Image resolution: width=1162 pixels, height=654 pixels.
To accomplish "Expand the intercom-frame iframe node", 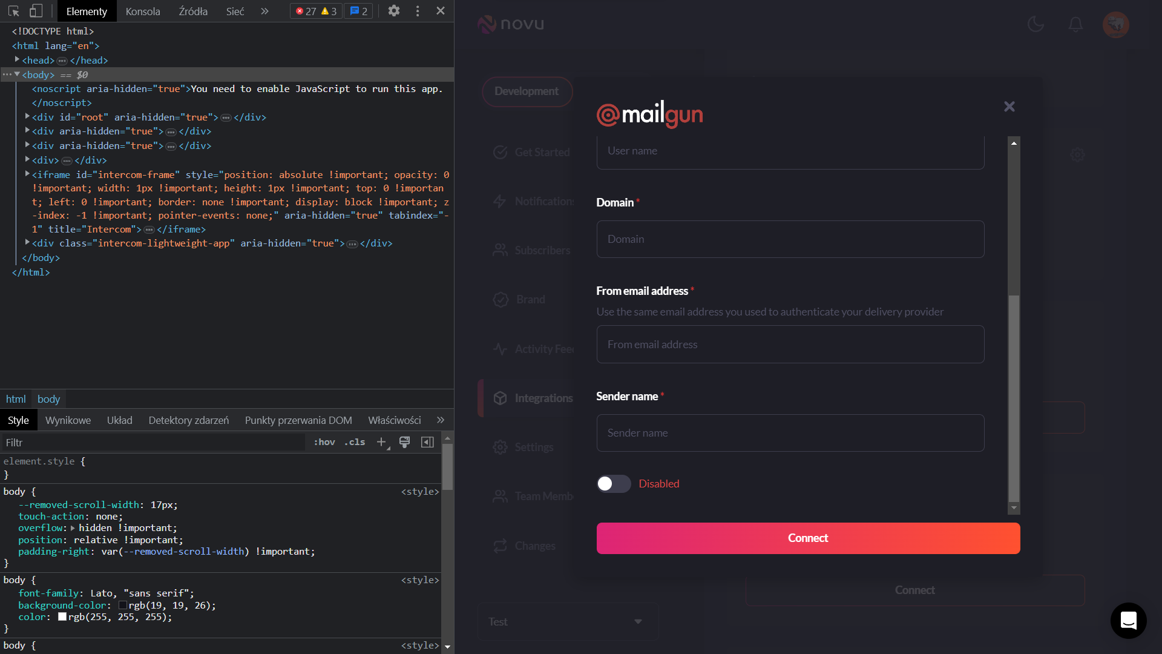I will (27, 174).
